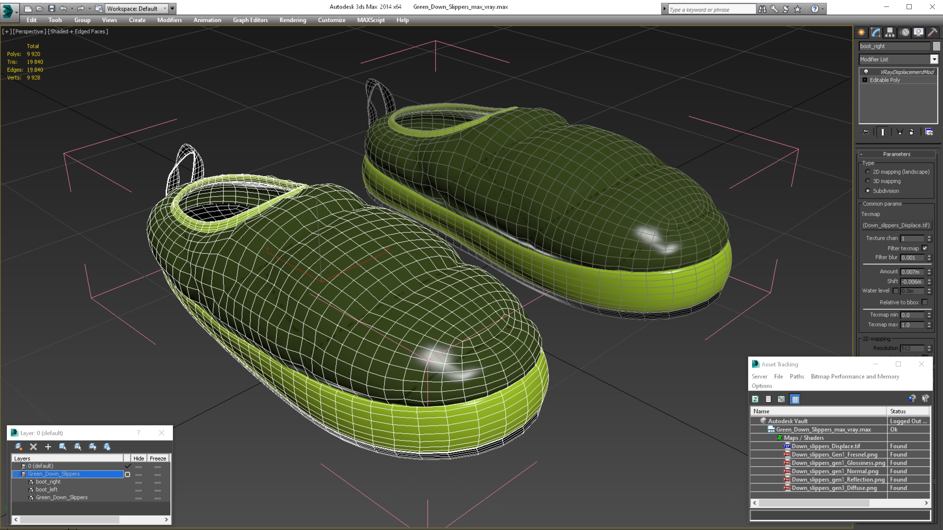Expand the Editable Poly sub-objects
This screenshot has width=943, height=530.
[865, 80]
